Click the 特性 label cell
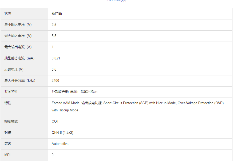Screen dimensions: 233x166 (24, 107)
